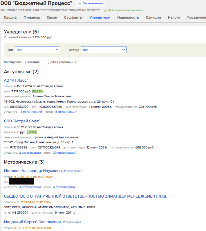
Task: Click link icon next to Моносов Александр Наумович
Action: pyautogui.click(x=65, y=171)
